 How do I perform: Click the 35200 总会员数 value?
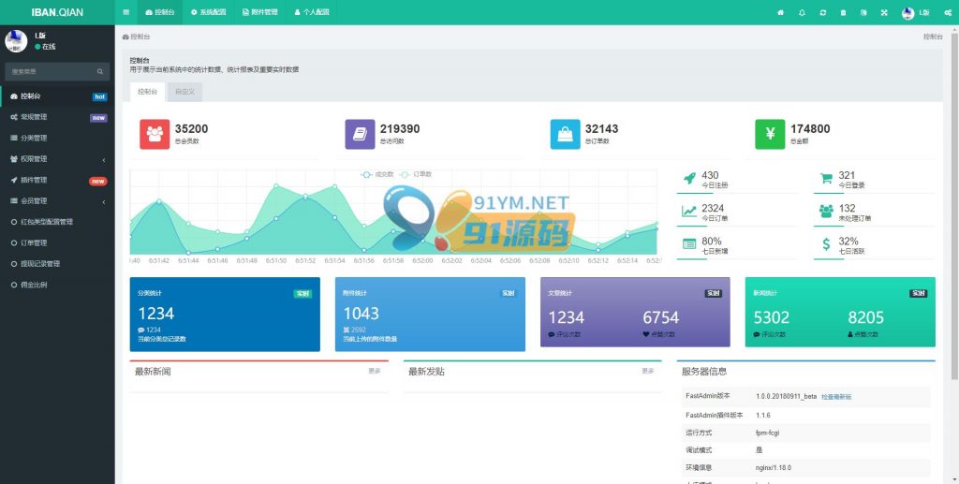pos(191,129)
